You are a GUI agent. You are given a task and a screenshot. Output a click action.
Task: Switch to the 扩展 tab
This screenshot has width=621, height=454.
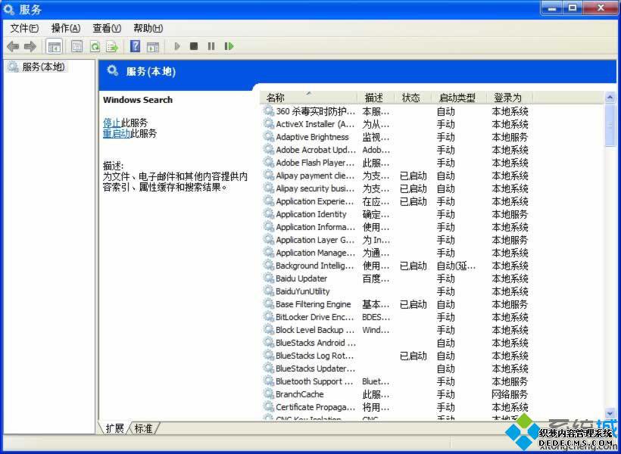coord(114,428)
